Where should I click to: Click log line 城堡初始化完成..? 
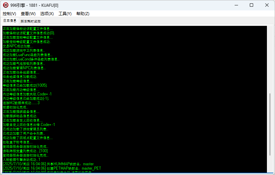[15, 107]
